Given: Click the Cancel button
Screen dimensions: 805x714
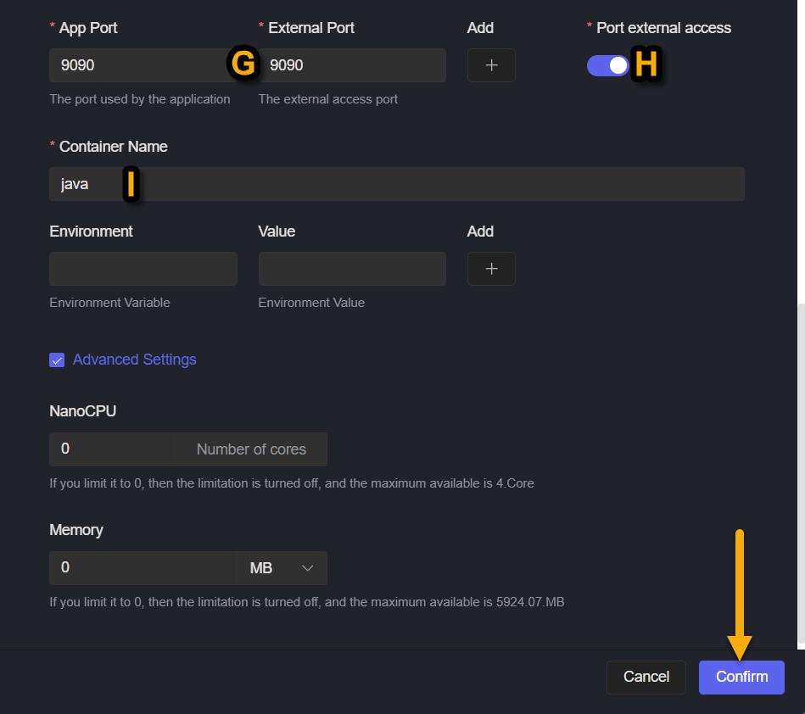Looking at the screenshot, I should pyautogui.click(x=646, y=677).
